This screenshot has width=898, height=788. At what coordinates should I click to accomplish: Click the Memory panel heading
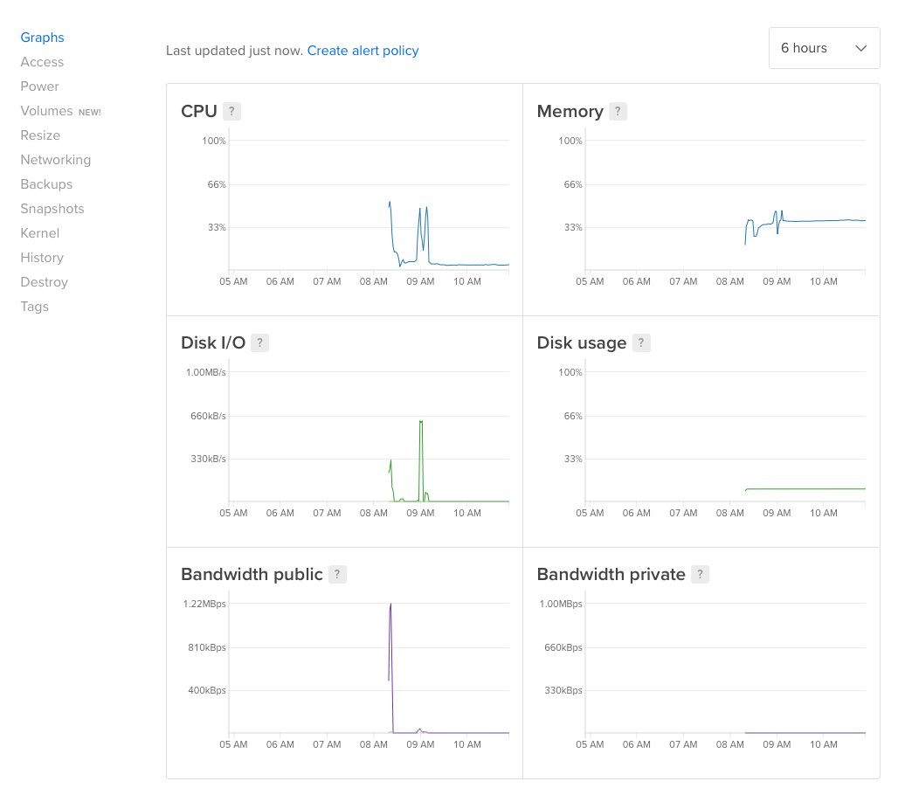point(570,111)
